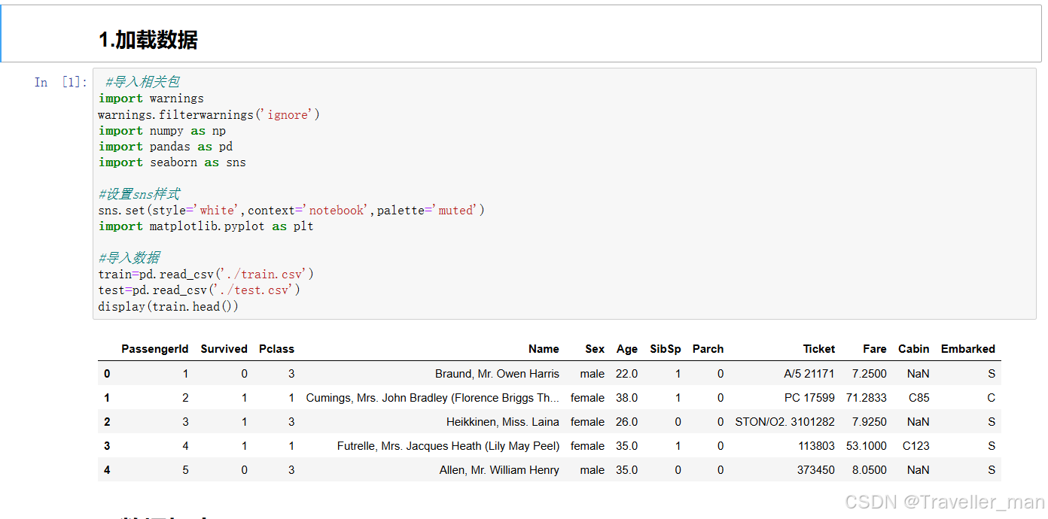The width and height of the screenshot is (1048, 519).
Task: Click ticket value PC 17599
Action: click(809, 398)
